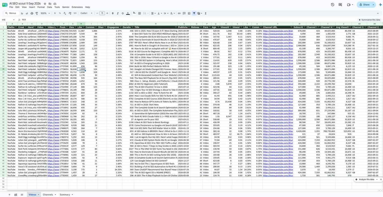The width and height of the screenshot is (383, 197).
Task: Open the Format menu
Action: point(41,7)
